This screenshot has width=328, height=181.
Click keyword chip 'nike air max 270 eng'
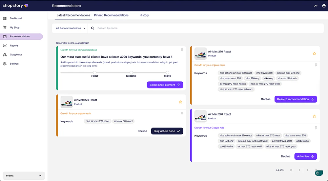[x=288, y=73]
